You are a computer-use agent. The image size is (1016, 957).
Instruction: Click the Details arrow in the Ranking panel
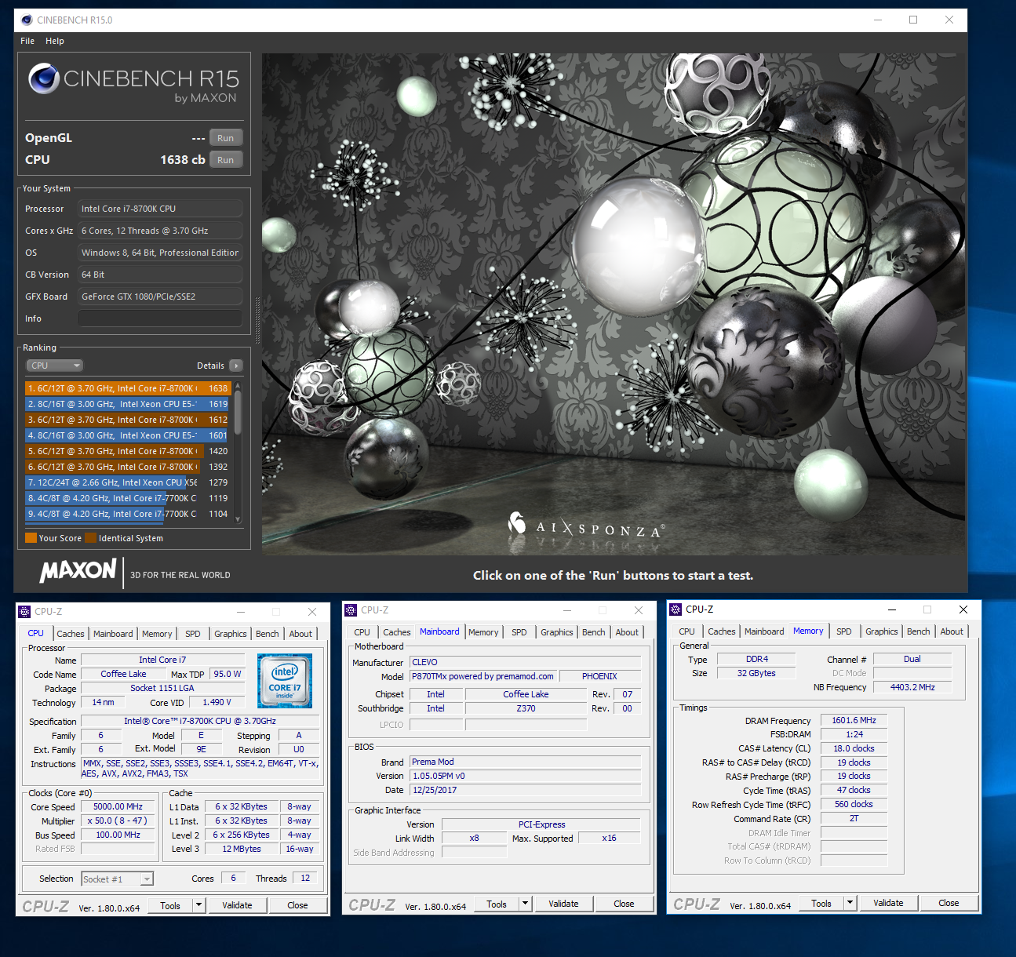236,366
